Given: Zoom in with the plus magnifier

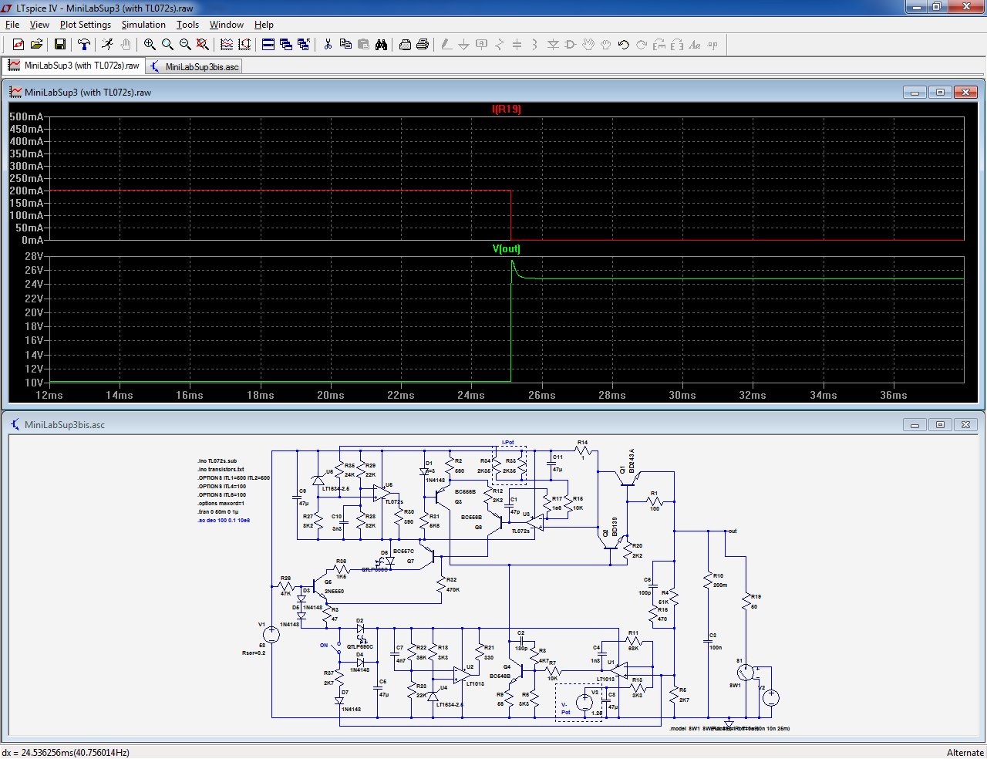Looking at the screenshot, I should pyautogui.click(x=150, y=45).
